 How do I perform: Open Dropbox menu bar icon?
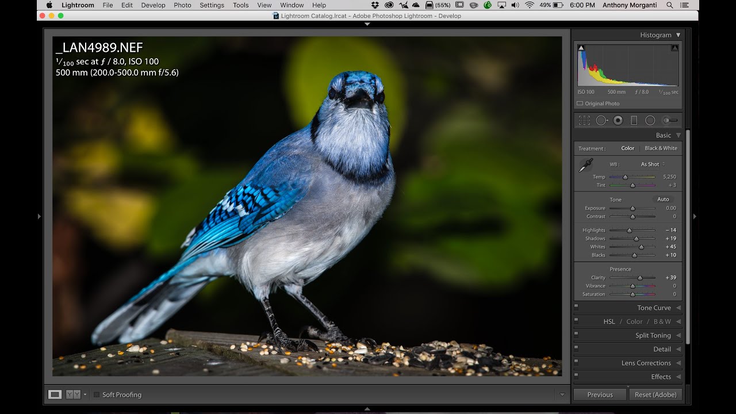pyautogui.click(x=375, y=5)
